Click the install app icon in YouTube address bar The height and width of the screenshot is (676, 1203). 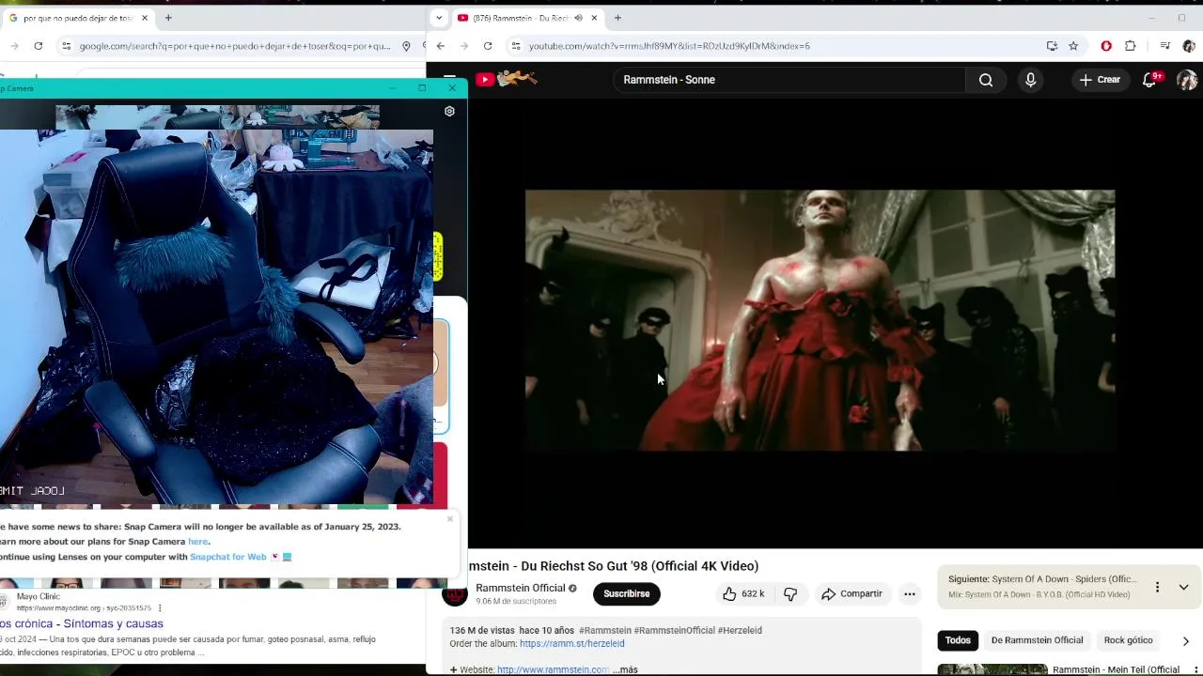[1052, 45]
